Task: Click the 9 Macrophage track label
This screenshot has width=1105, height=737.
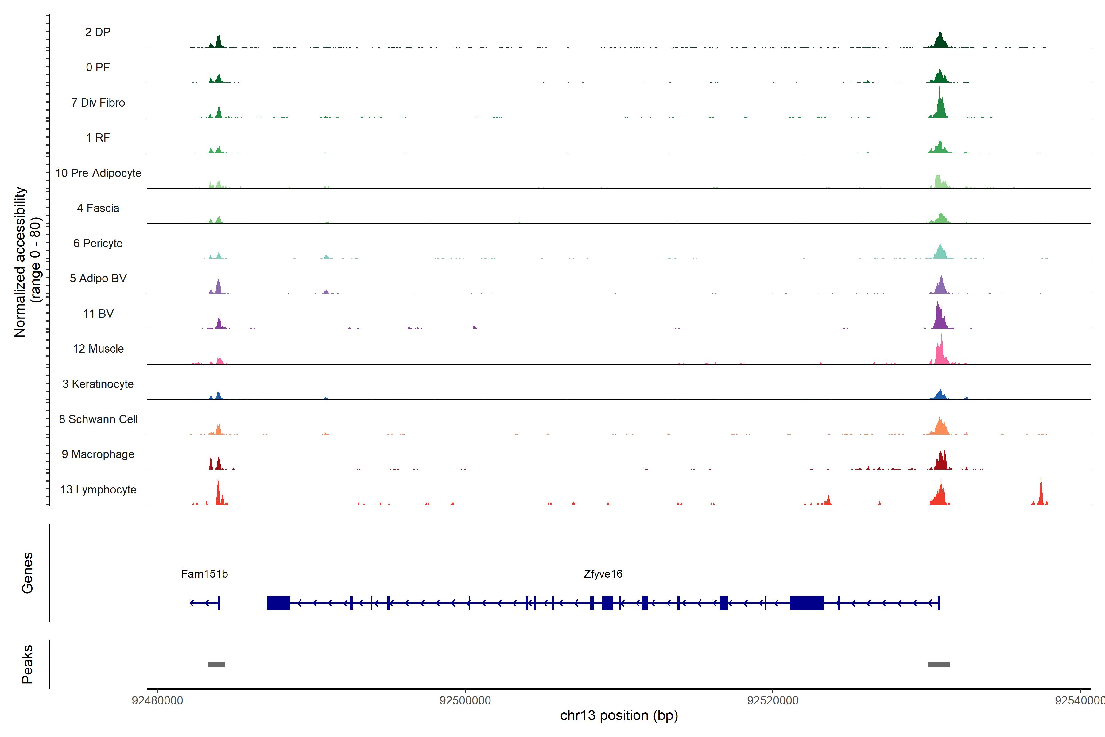Action: pos(98,454)
